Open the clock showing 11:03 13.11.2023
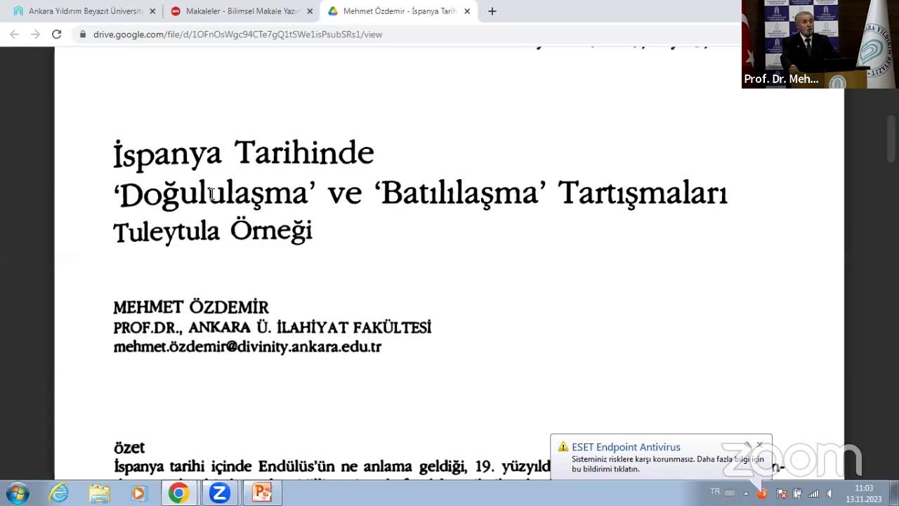Viewport: 899px width, 506px height. click(864, 493)
